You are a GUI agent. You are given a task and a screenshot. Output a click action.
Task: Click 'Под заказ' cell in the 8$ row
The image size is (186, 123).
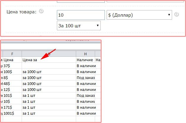tap(85, 78)
